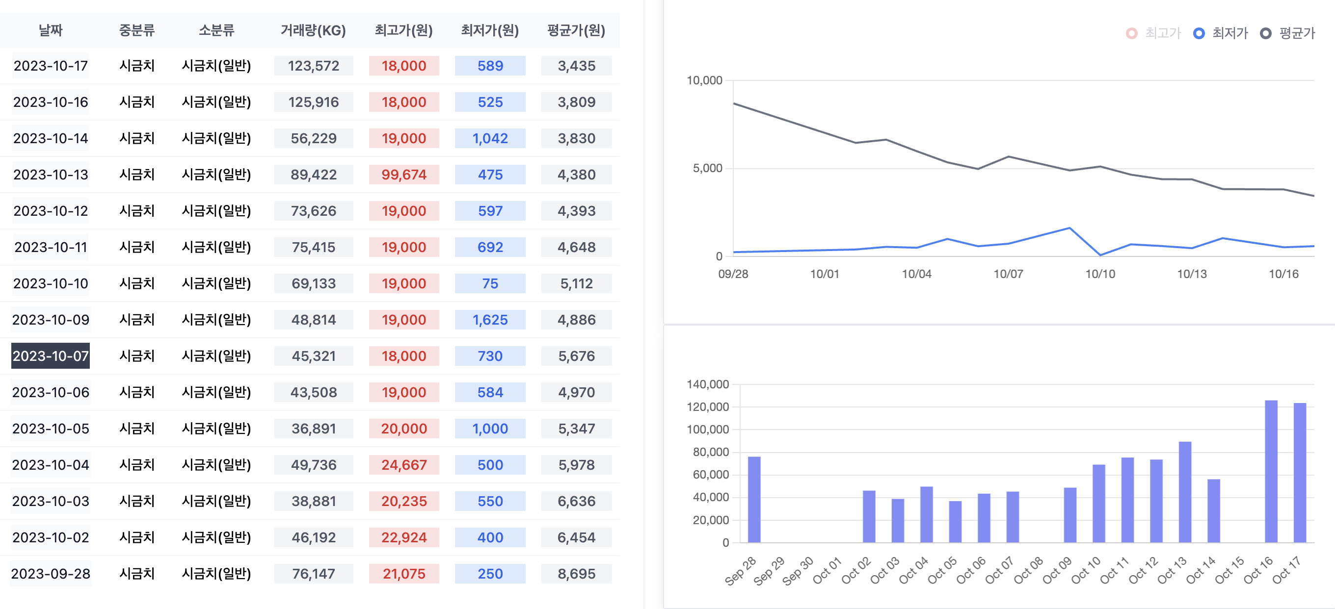Click the highest price value 24,667
The width and height of the screenshot is (1335, 609).
[404, 464]
